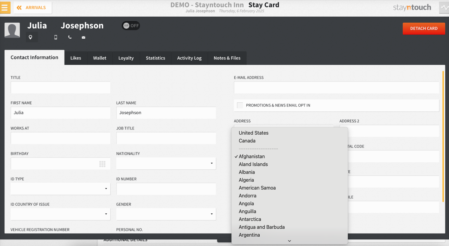Screen dimensions: 449x246
Task: Select the Contact Information tab
Action: click(x=34, y=57)
